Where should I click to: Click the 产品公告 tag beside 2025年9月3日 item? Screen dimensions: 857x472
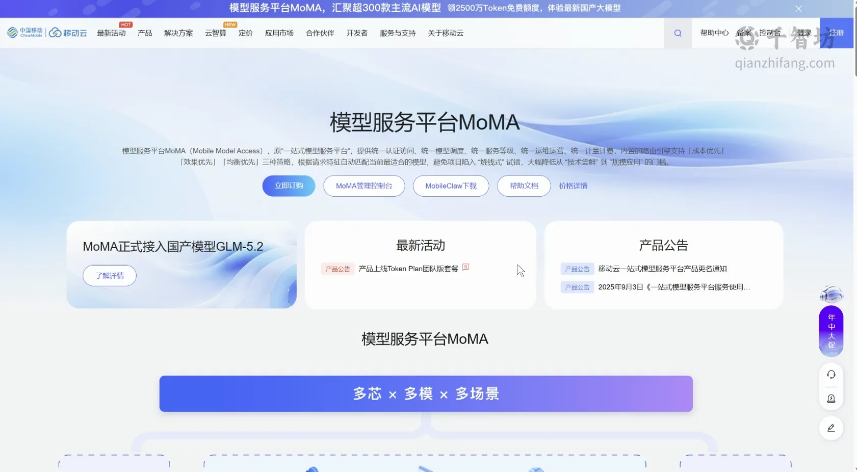click(577, 287)
